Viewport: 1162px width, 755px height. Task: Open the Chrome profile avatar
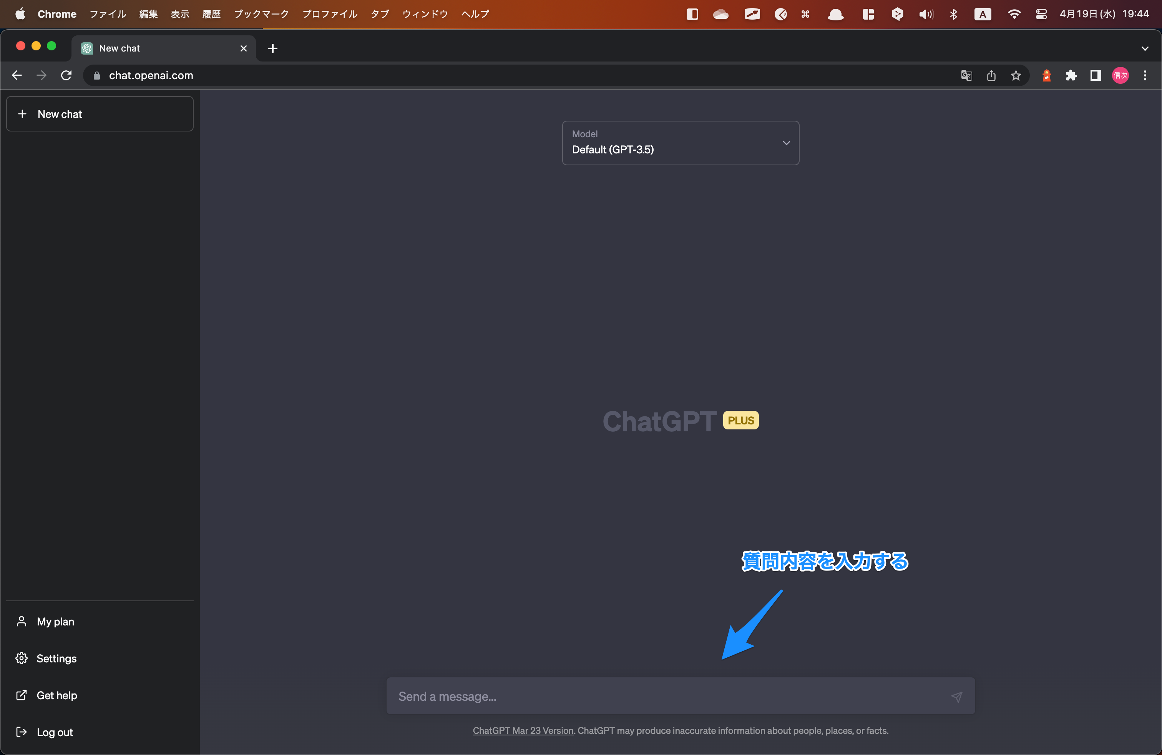tap(1120, 76)
